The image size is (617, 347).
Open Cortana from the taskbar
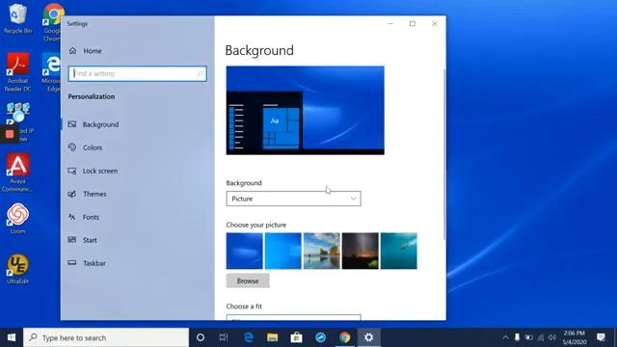(201, 337)
